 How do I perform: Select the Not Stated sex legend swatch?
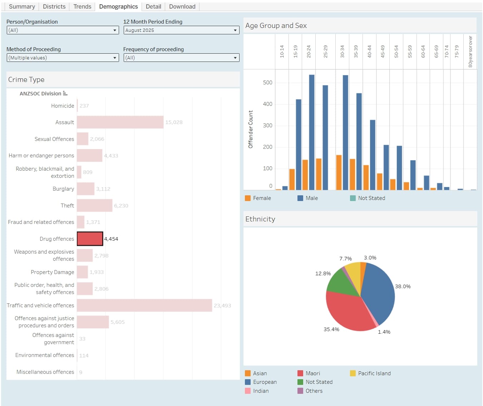[353, 198]
